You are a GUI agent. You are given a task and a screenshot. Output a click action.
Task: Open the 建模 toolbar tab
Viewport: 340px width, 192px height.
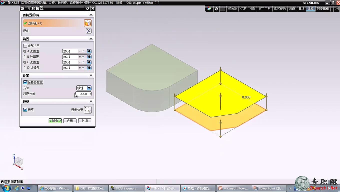coord(311,8)
